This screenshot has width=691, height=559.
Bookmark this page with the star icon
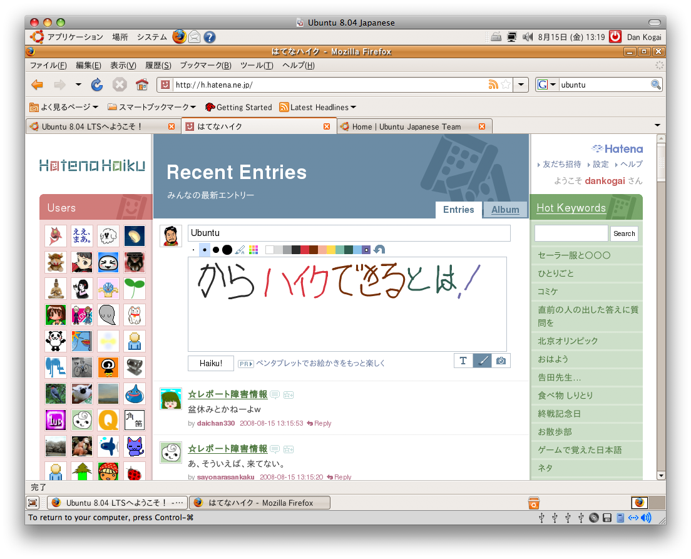point(506,85)
